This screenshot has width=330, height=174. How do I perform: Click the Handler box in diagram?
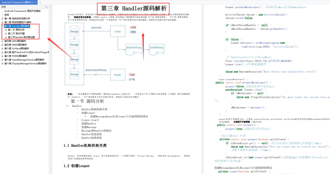click(118, 75)
